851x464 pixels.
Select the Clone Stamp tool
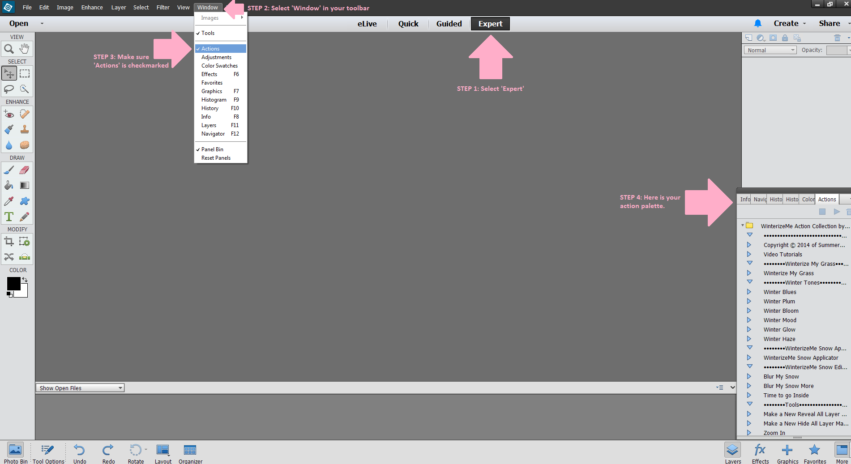(x=25, y=129)
